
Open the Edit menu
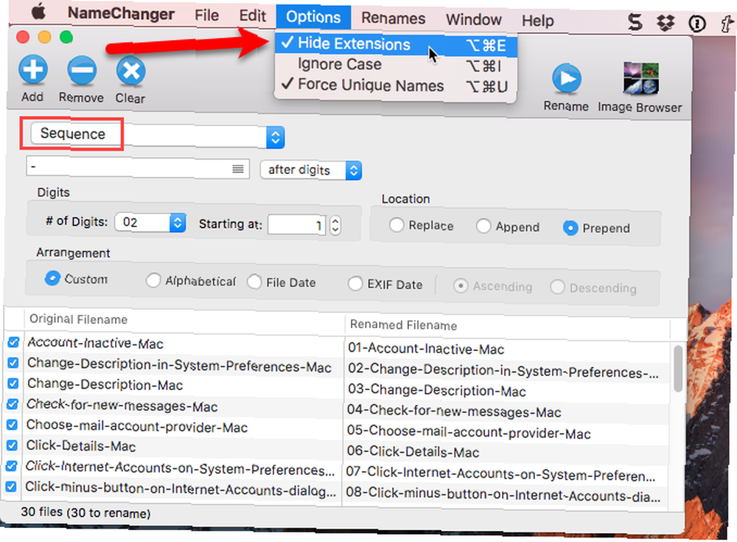click(x=252, y=15)
